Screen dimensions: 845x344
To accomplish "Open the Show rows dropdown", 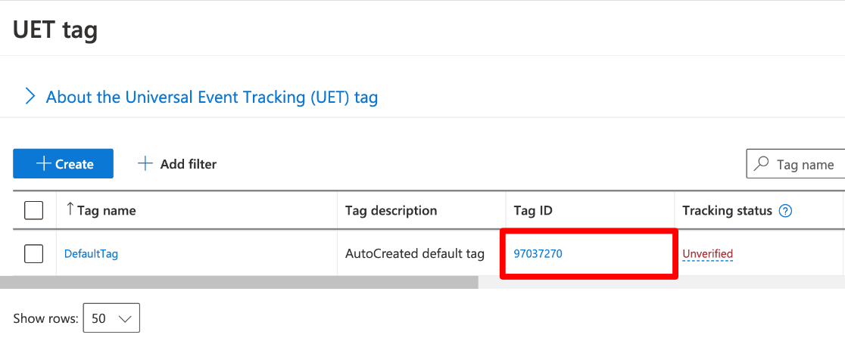I will click(111, 318).
